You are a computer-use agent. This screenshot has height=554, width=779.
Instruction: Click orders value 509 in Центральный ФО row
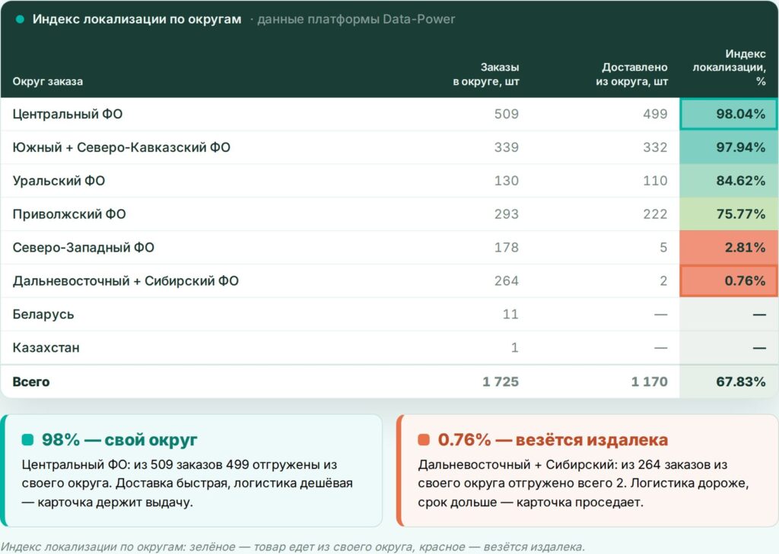506,114
